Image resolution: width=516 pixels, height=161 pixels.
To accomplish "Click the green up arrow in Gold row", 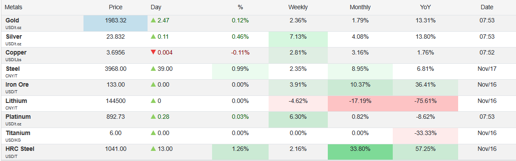I will tap(153, 20).
